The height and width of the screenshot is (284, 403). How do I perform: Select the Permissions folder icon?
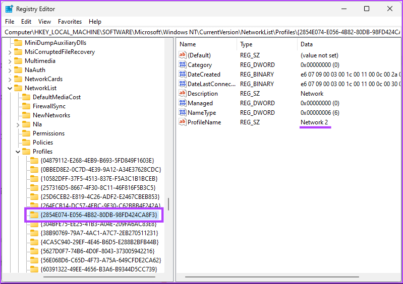tap(26, 133)
